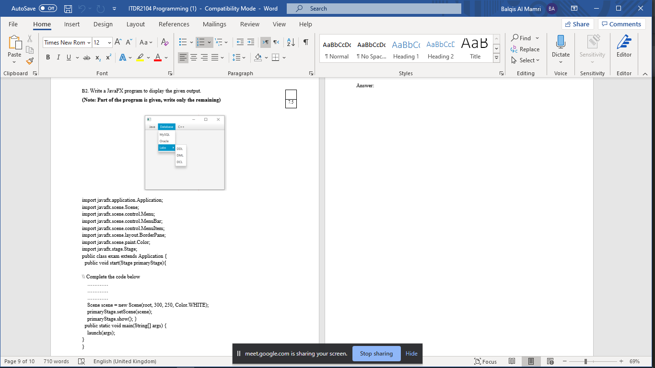
Task: Apply strikethrough formatting
Action: 87,57
